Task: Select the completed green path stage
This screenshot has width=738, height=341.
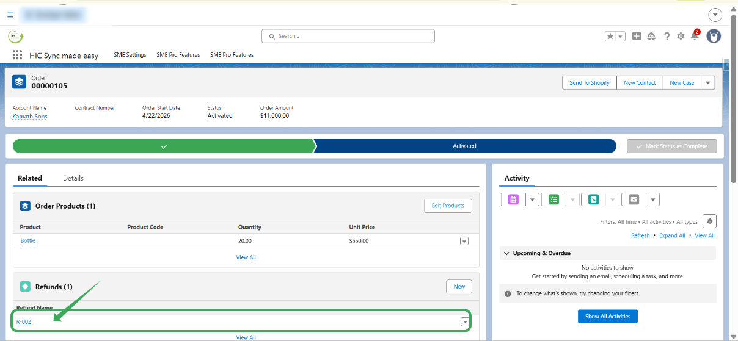Action: pyautogui.click(x=163, y=146)
